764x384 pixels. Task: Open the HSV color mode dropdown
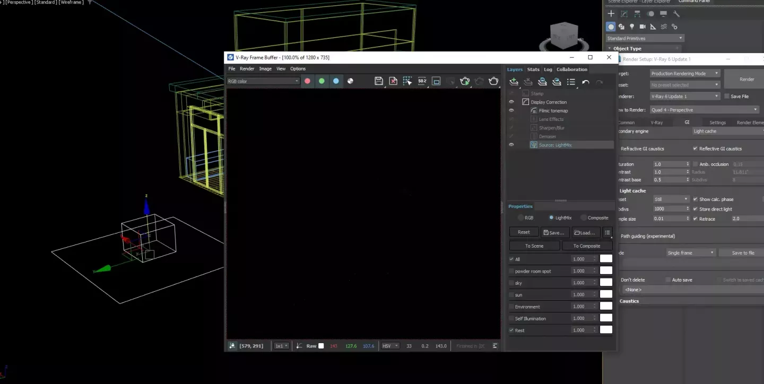coord(390,346)
